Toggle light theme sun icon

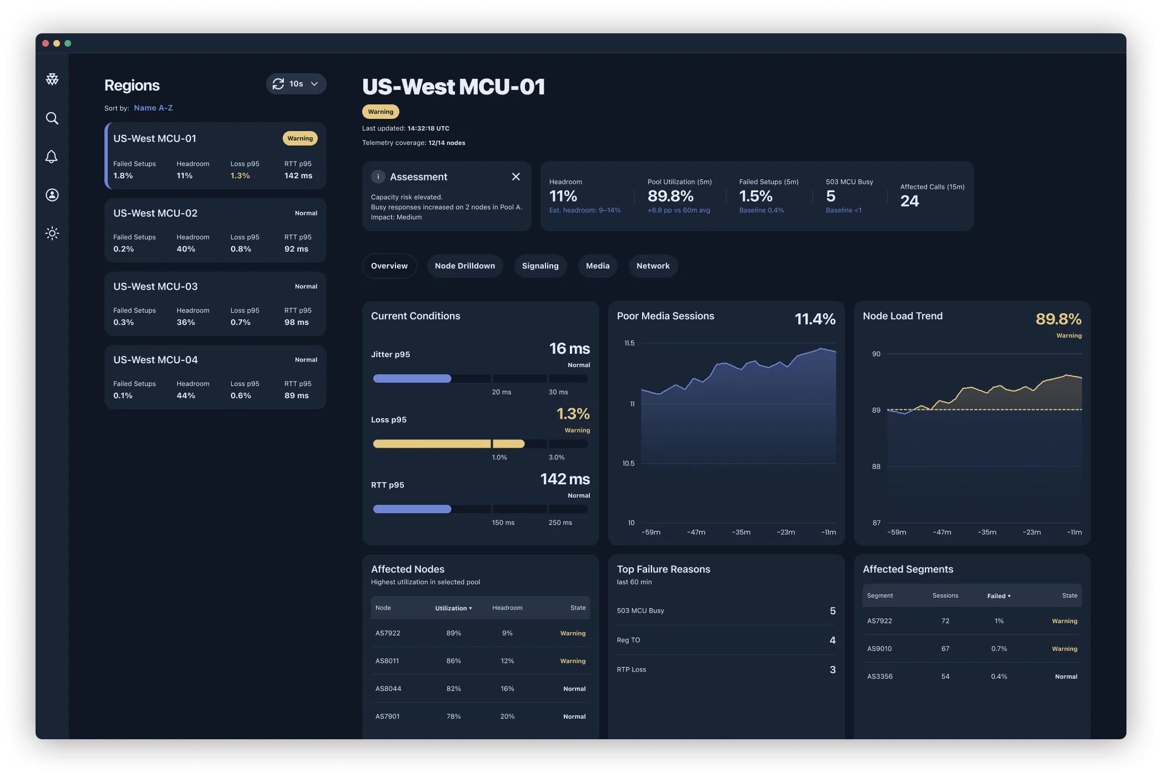(x=52, y=233)
